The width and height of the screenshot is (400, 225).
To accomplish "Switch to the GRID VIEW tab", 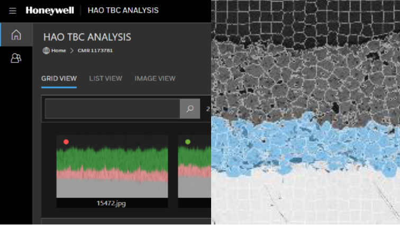I will coord(59,78).
